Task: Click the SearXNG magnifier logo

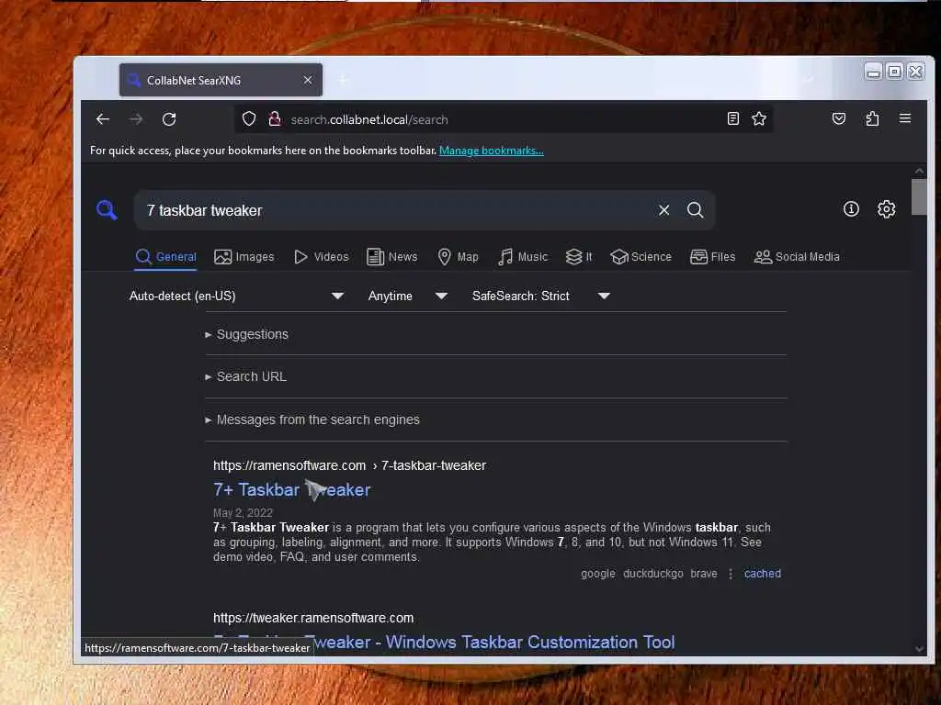Action: (x=107, y=210)
